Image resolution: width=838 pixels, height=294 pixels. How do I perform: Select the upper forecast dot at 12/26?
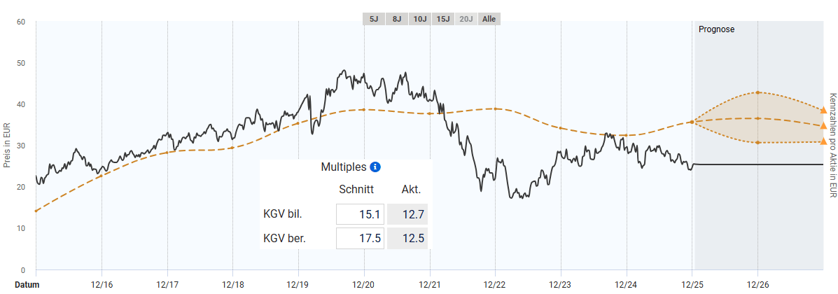(757, 92)
